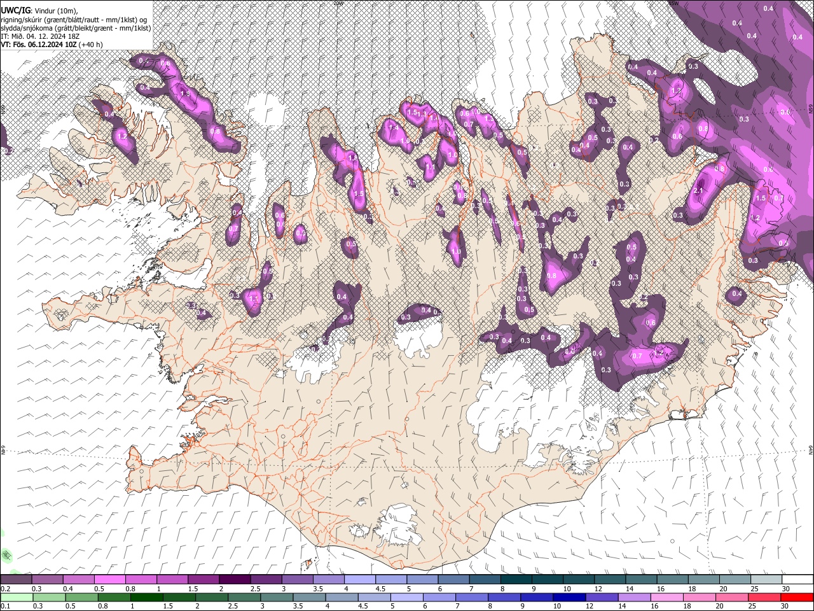Choose the deep blue 10–12 rain scale swatch
Viewport: 814px width, 611px height.
[570, 597]
